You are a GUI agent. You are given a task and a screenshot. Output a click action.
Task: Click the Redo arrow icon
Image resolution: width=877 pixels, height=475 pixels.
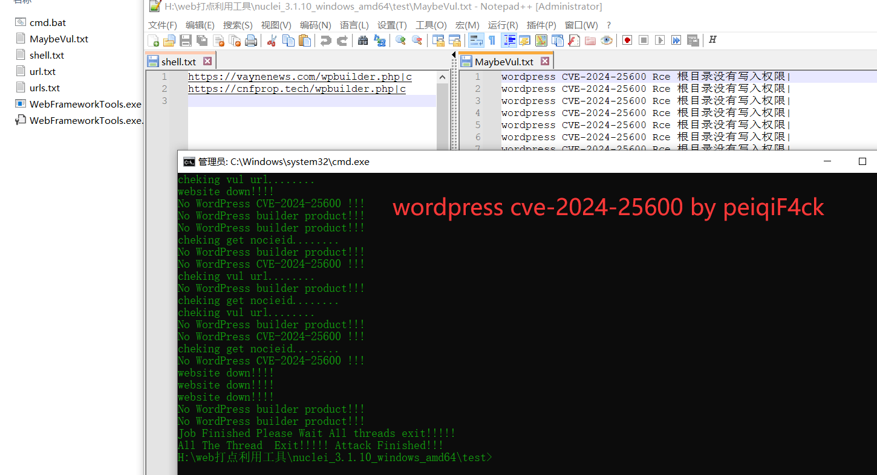[x=342, y=40]
